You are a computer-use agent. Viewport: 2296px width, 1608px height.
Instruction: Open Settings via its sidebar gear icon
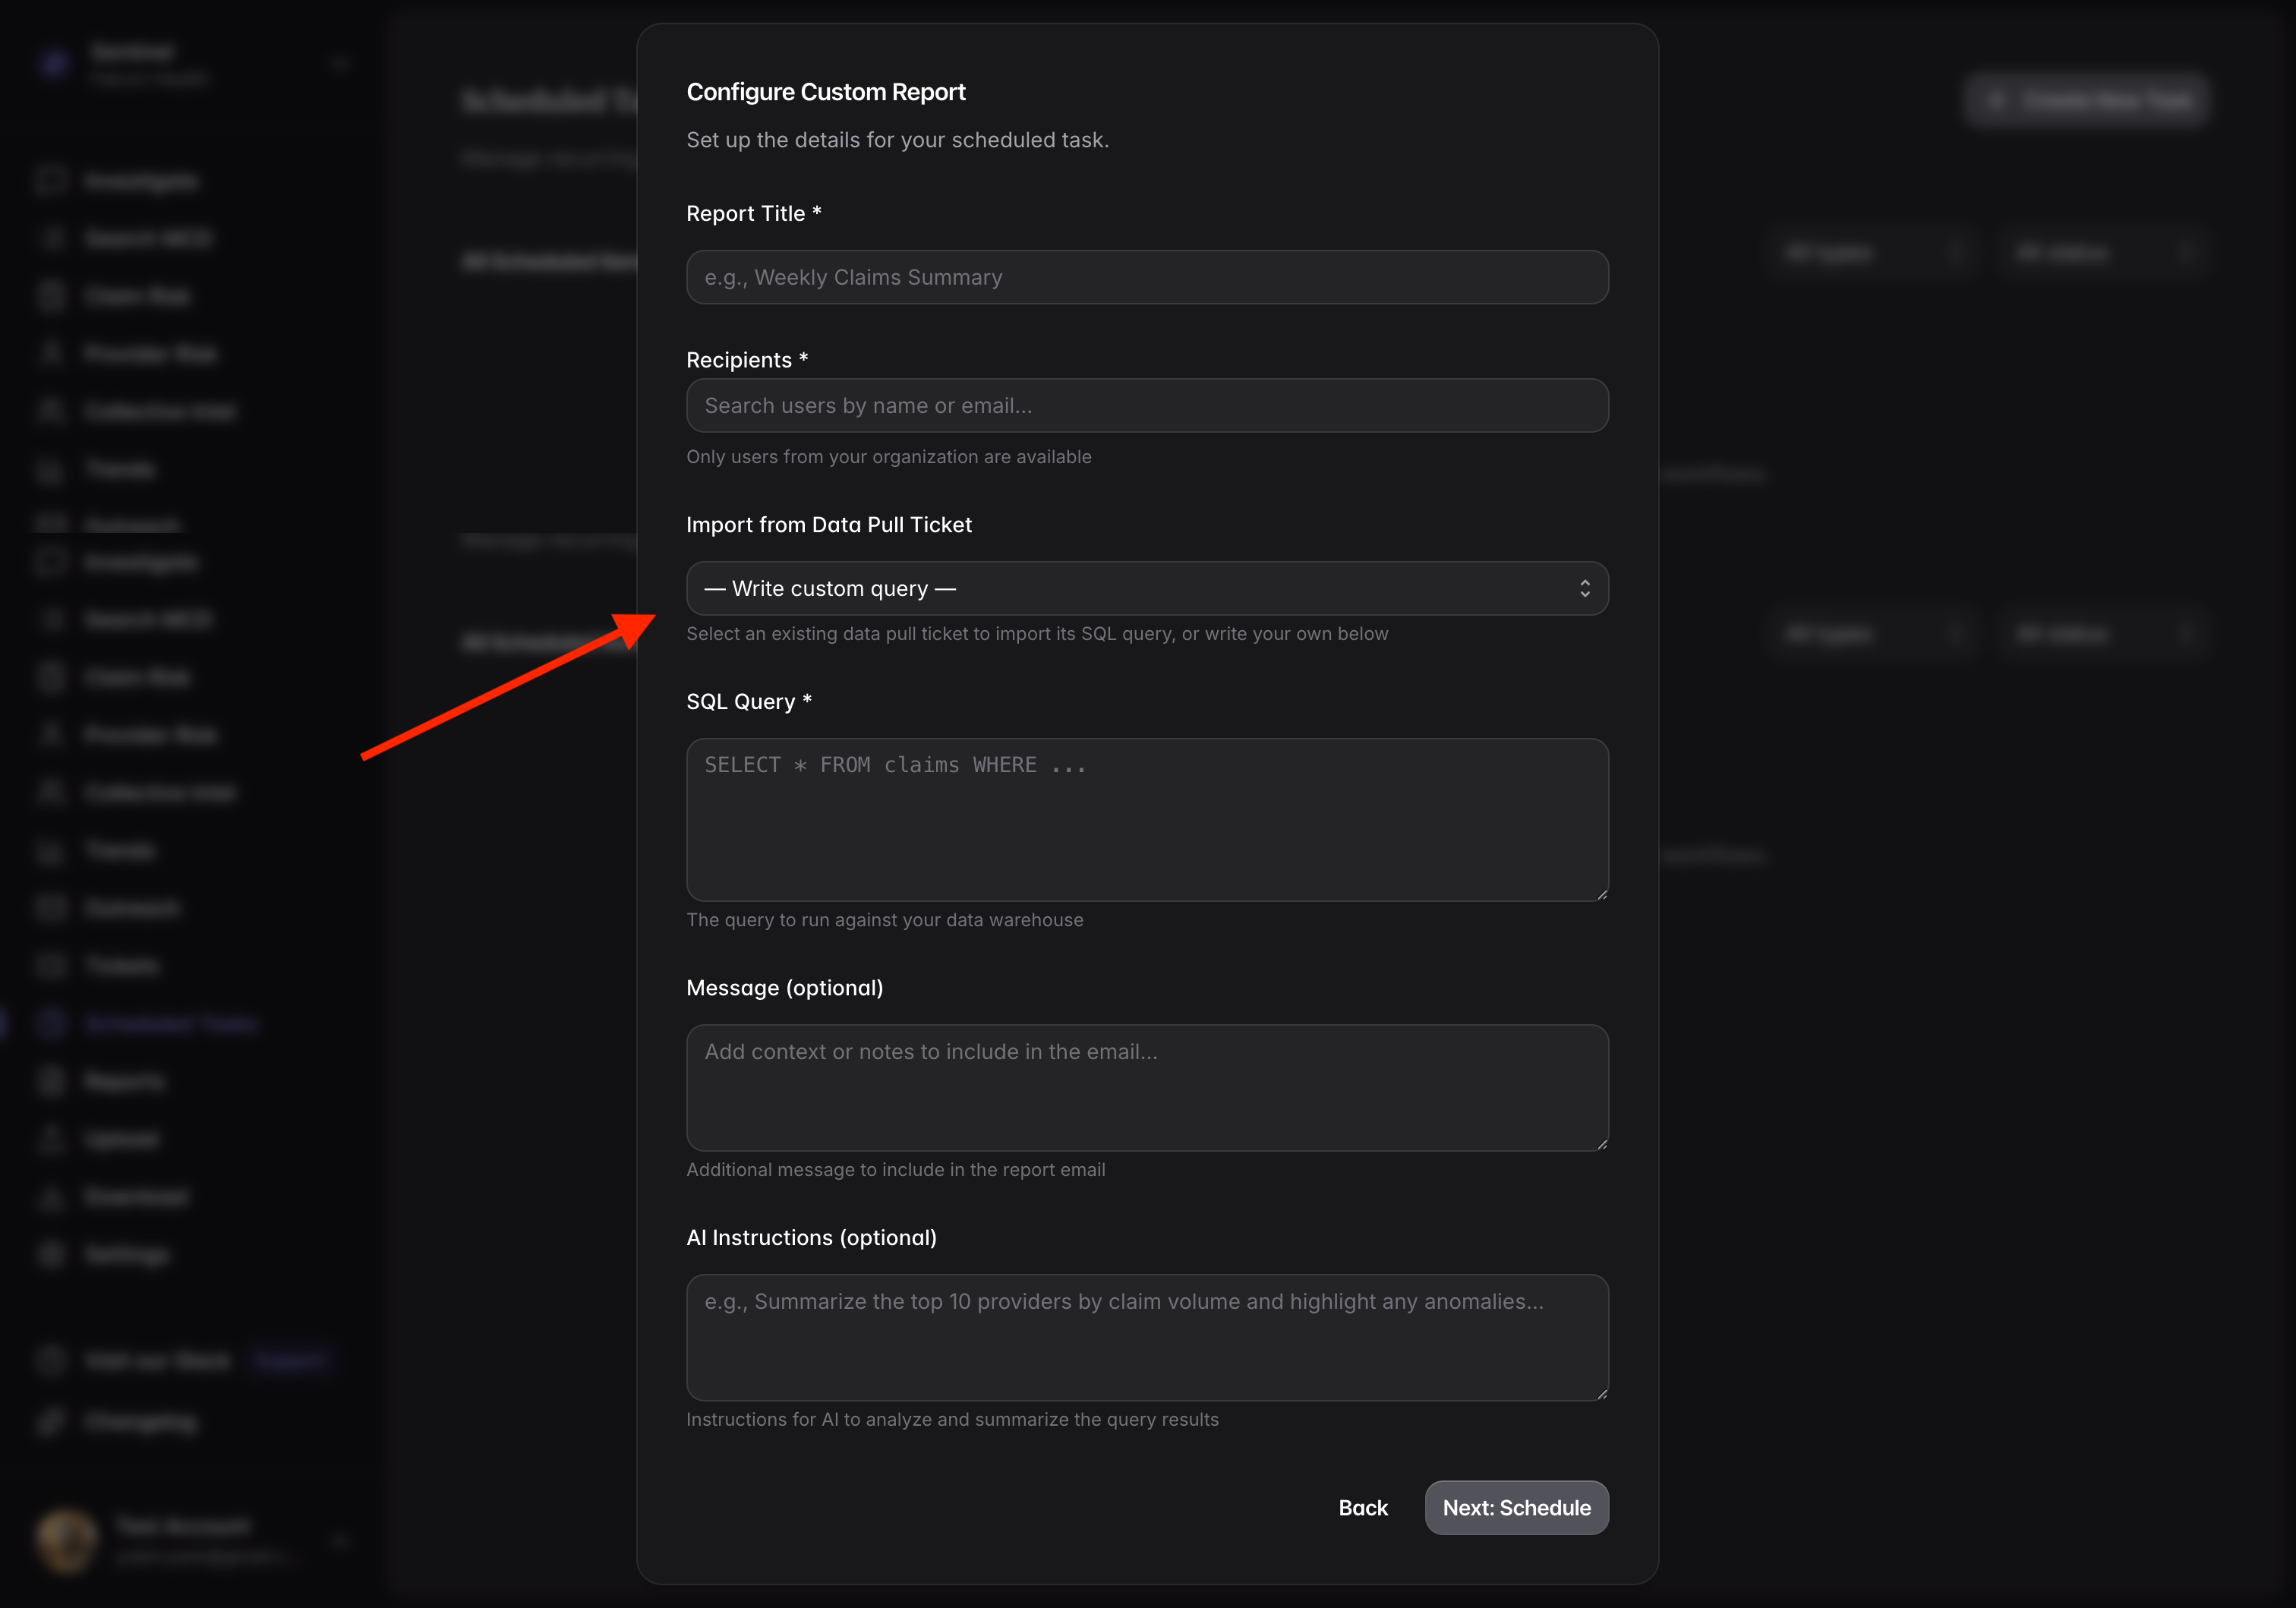tap(51, 1254)
